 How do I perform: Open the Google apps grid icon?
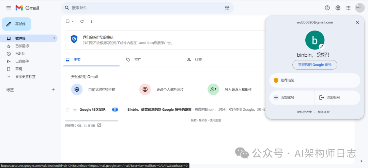point(348,8)
